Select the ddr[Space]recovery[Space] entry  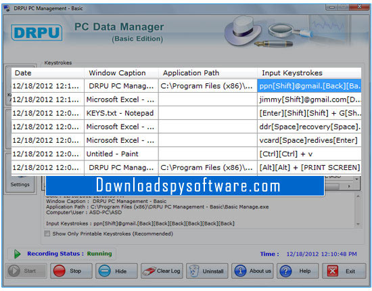(x=309, y=127)
